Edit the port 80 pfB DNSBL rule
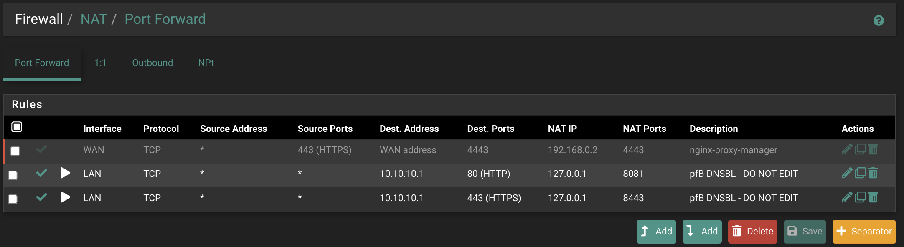The height and width of the screenshot is (247, 904). pos(847,173)
